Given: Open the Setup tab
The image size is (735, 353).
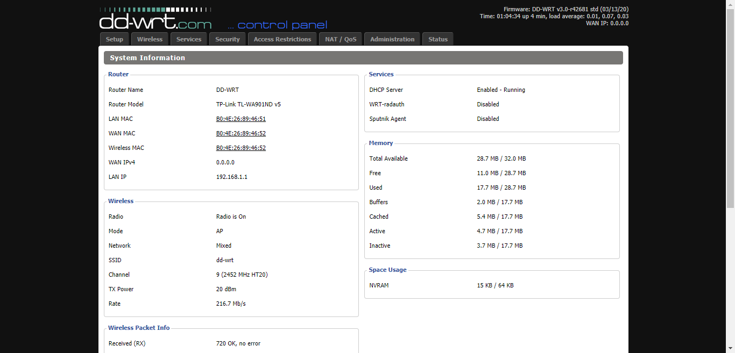Looking at the screenshot, I should tap(115, 39).
